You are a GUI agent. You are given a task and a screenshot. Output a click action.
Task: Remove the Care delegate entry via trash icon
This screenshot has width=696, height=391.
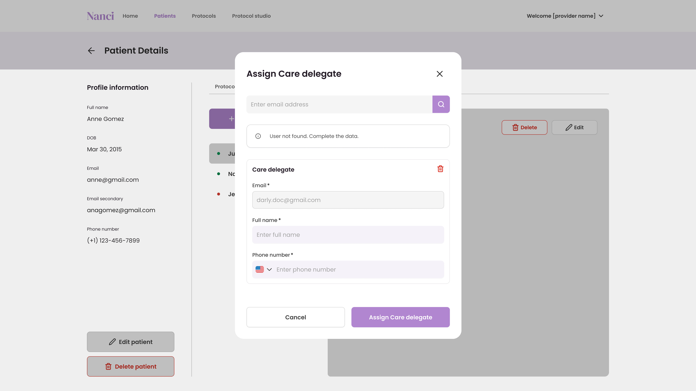[x=440, y=169]
